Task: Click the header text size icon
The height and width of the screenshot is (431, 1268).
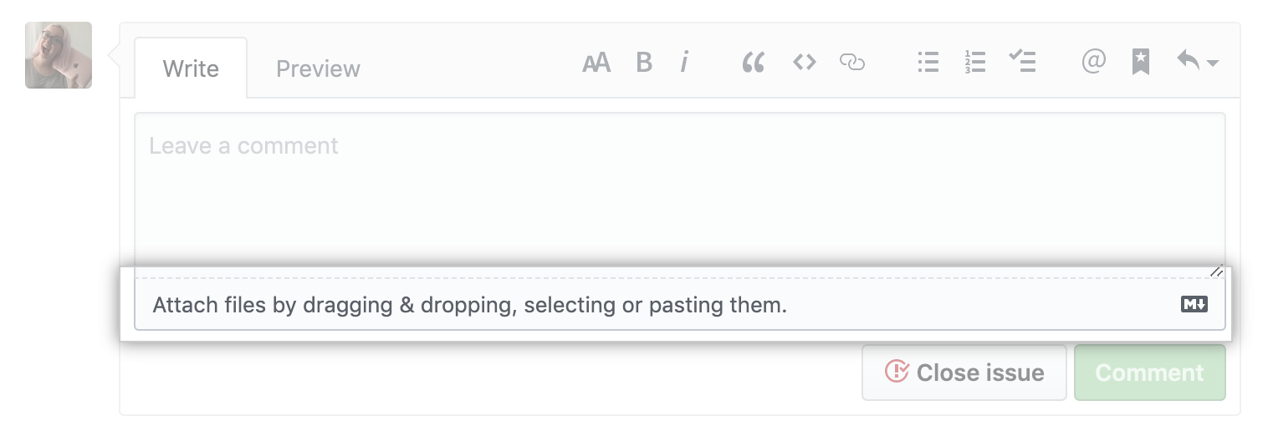Action: click(596, 63)
